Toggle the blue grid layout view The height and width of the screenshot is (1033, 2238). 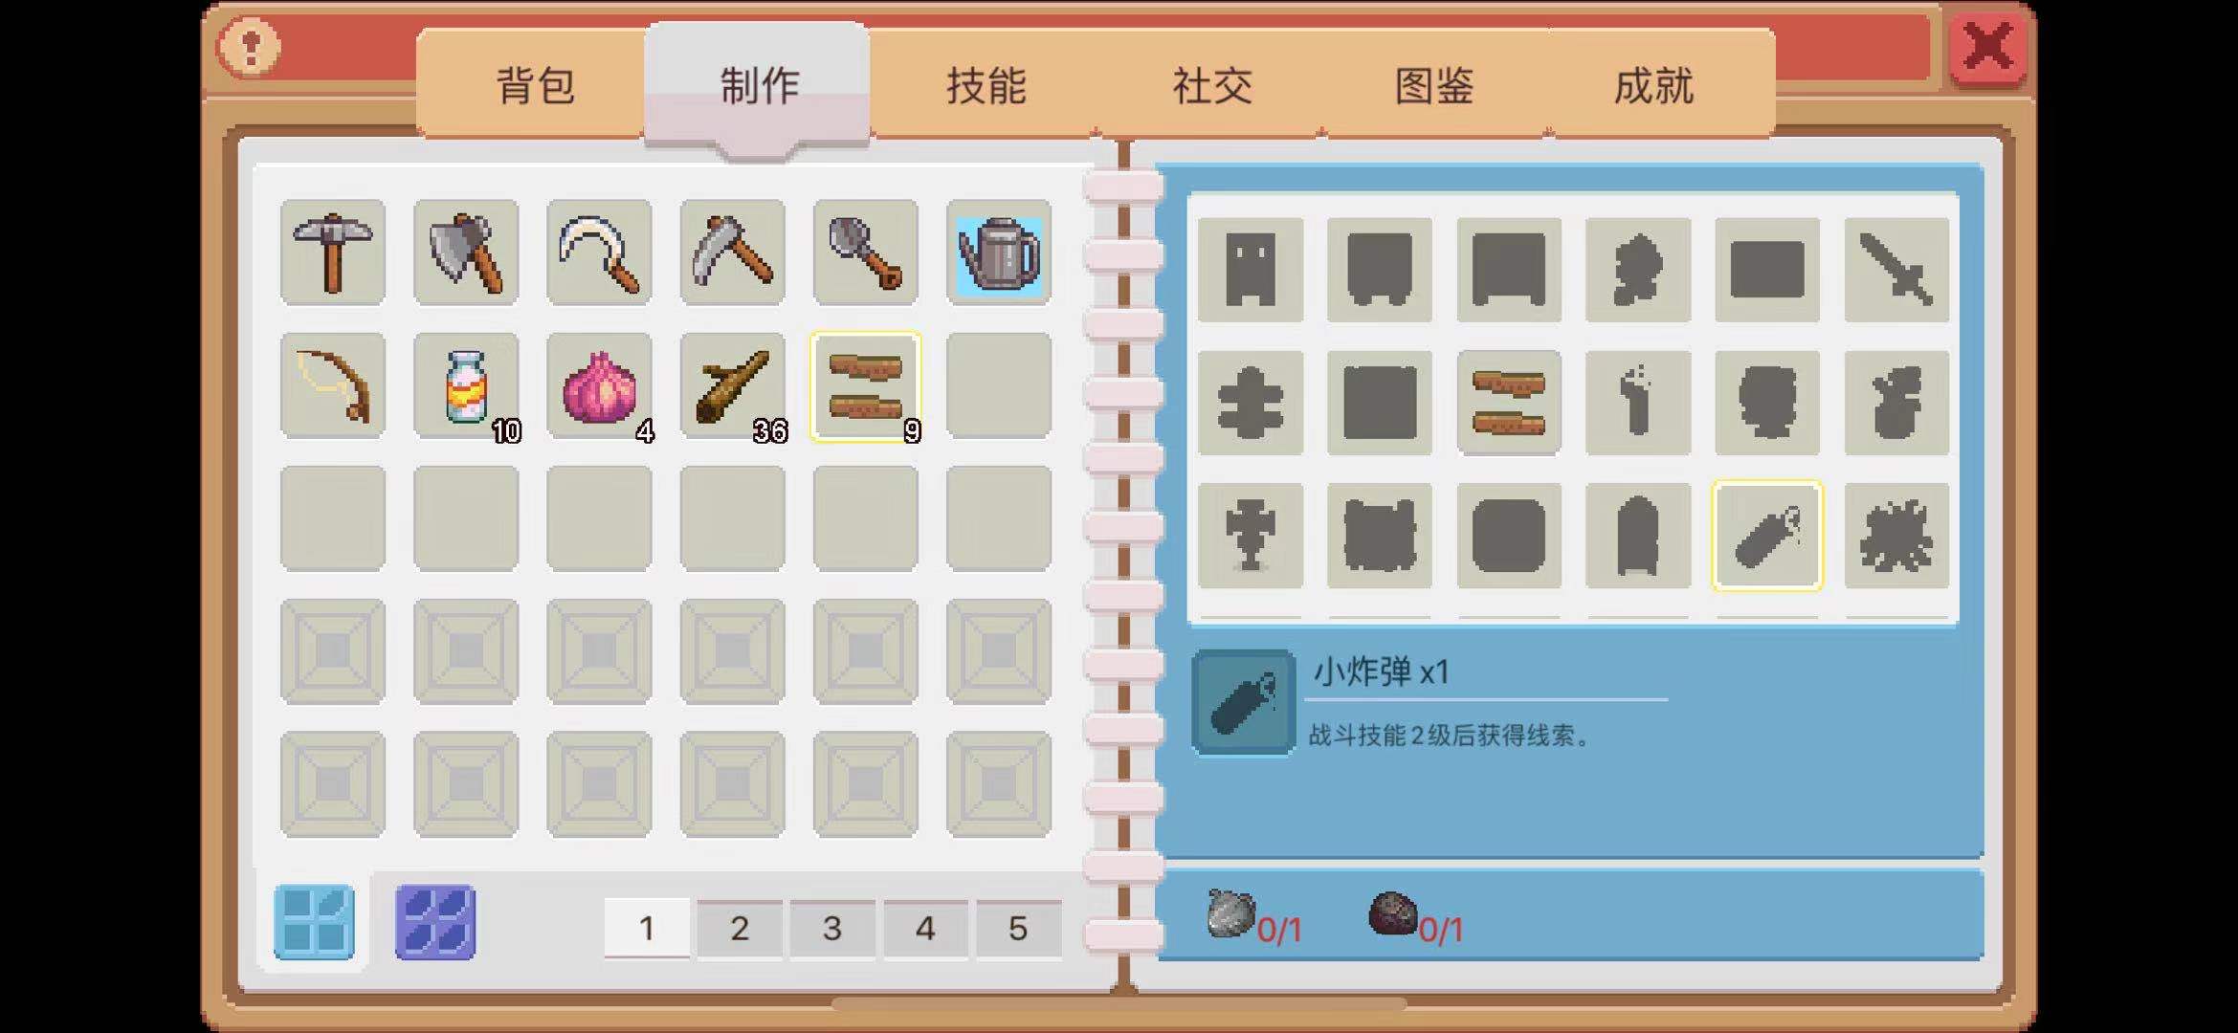click(314, 922)
